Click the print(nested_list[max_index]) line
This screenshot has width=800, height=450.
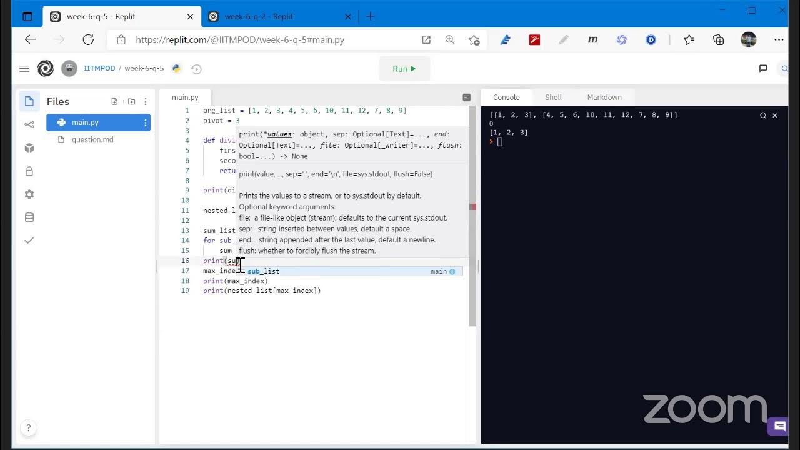(x=262, y=291)
